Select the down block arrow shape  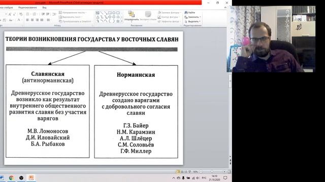[114, 17]
